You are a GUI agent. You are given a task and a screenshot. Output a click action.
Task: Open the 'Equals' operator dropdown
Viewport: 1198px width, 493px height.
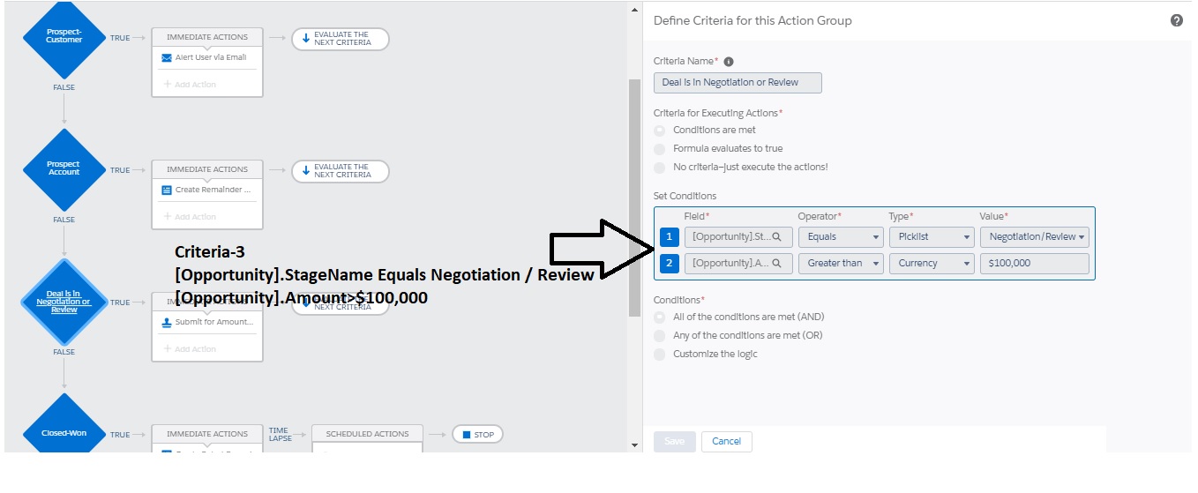(x=839, y=237)
